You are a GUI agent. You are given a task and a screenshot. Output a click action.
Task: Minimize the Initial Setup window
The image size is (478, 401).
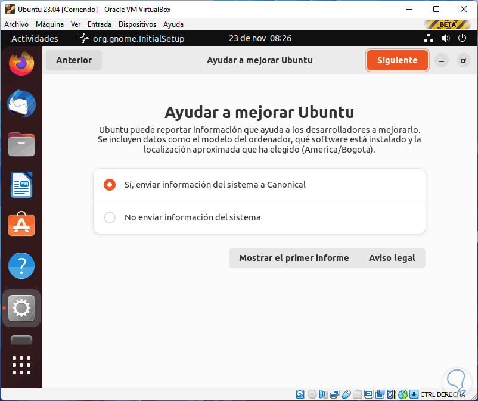pyautogui.click(x=442, y=60)
